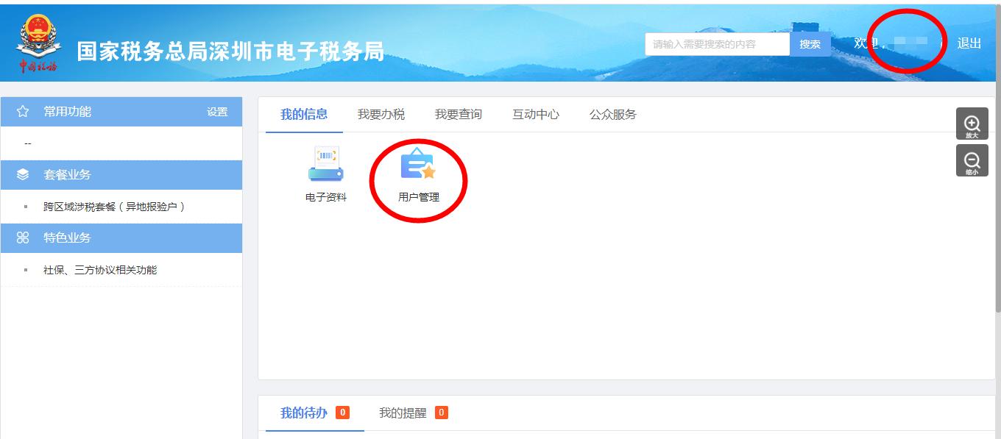Open the 互动中心 tab
Image resolution: width=1001 pixels, height=439 pixels.
(x=536, y=115)
